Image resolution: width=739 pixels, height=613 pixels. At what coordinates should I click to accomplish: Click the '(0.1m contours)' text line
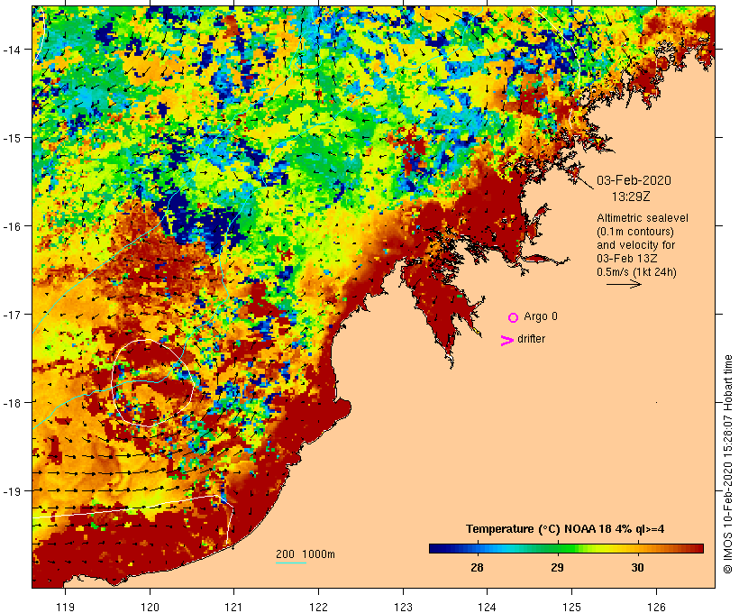pos(634,232)
